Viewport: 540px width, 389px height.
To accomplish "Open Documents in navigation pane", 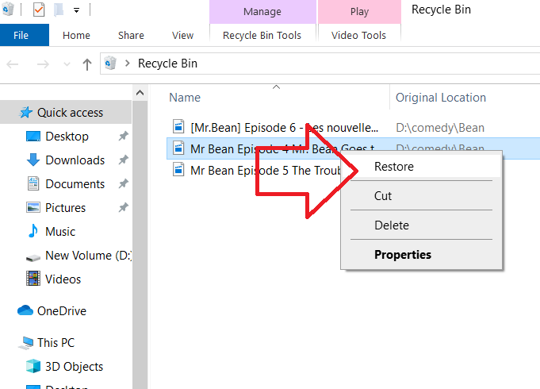I will pyautogui.click(x=75, y=184).
